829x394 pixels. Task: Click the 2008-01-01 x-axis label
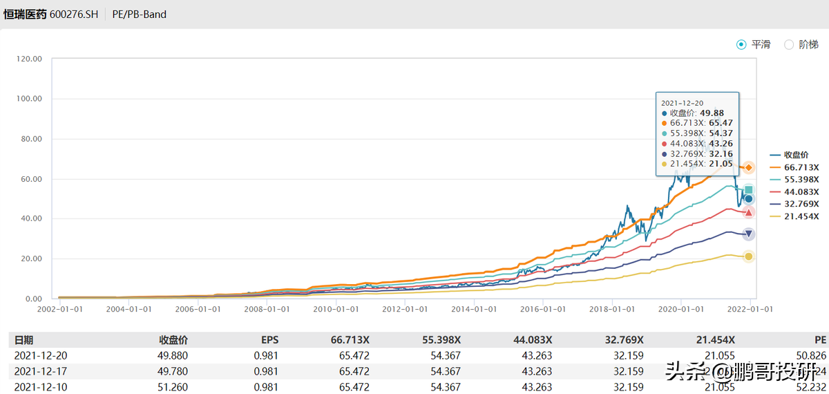(x=267, y=309)
